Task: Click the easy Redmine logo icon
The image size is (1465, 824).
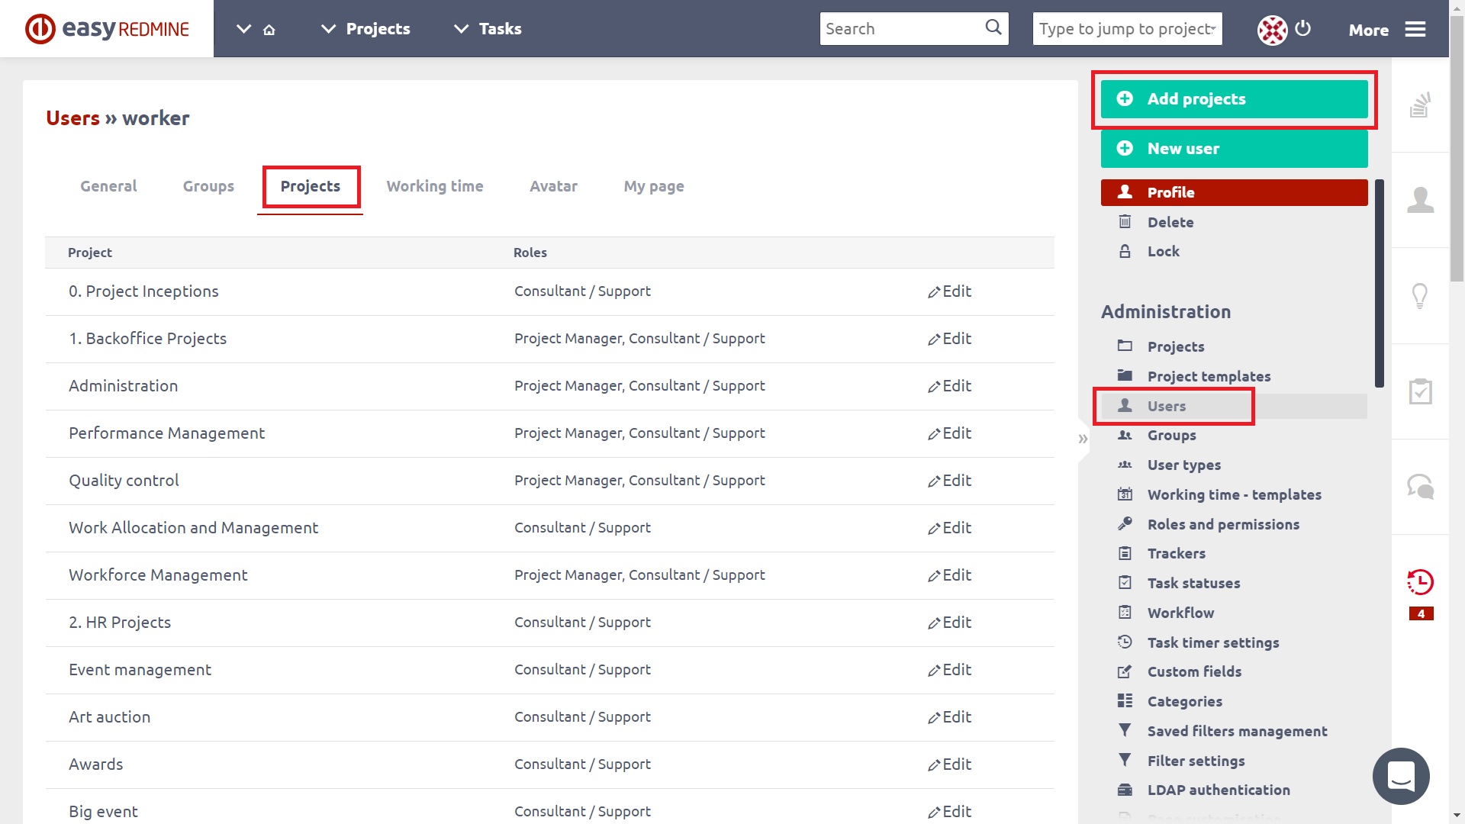Action: [x=39, y=28]
